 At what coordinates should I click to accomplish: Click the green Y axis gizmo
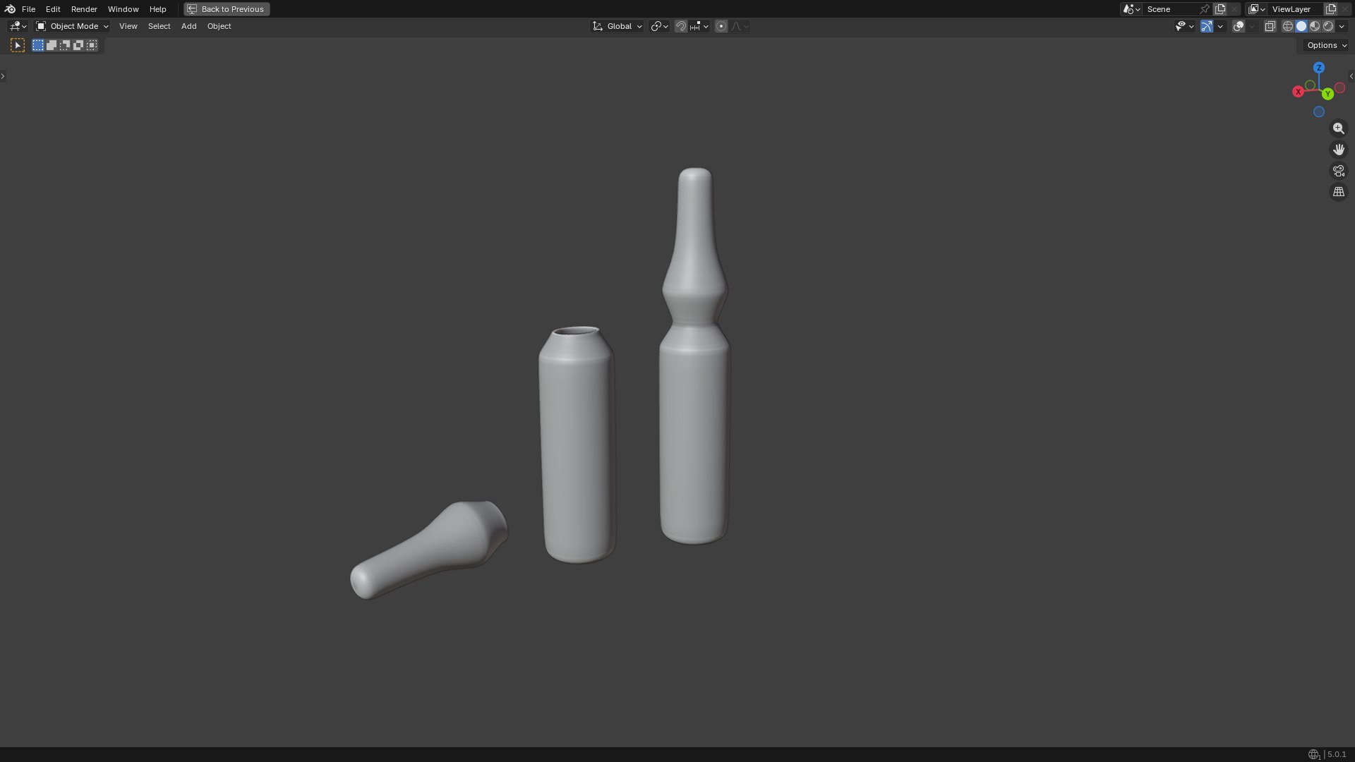1327,94
